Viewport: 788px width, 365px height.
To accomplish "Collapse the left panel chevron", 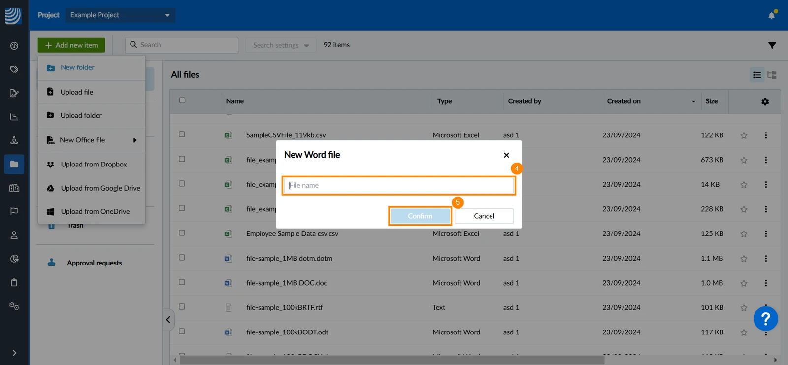I will tap(168, 320).
